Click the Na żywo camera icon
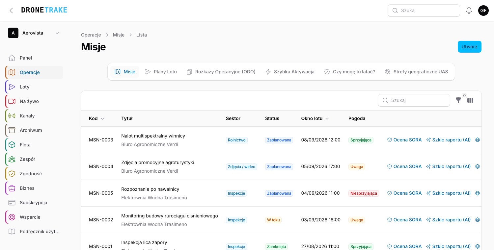 pos(12,101)
